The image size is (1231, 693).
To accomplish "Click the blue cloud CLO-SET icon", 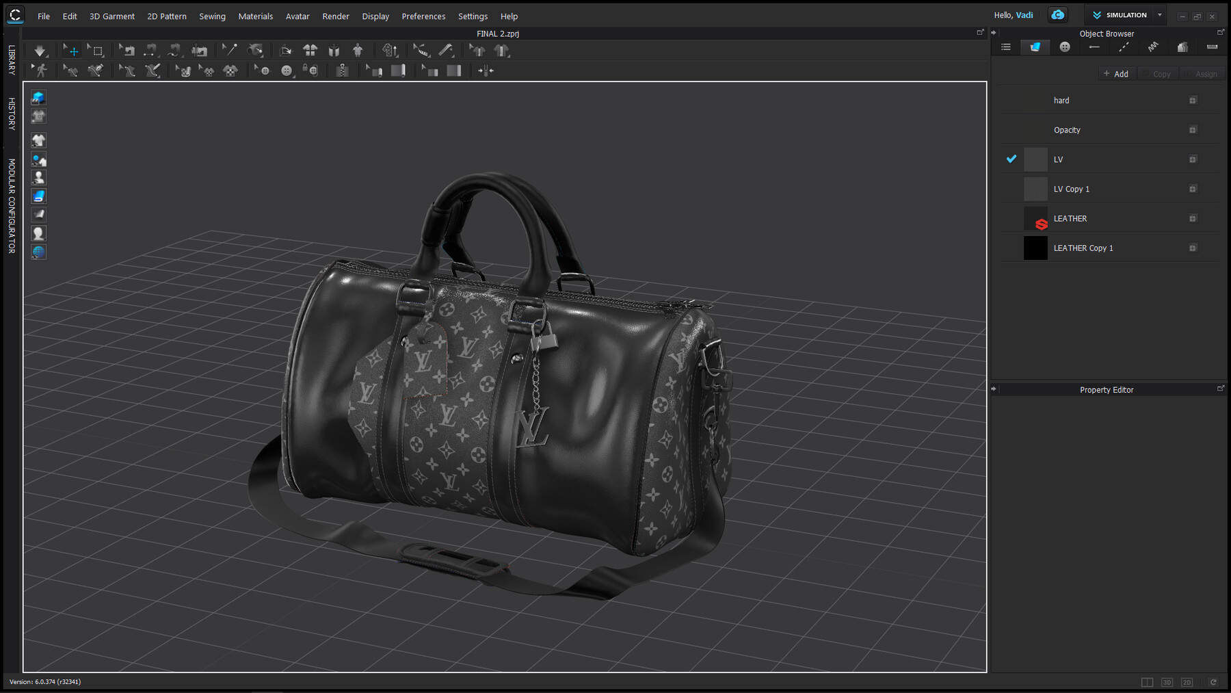I will tap(1058, 15).
